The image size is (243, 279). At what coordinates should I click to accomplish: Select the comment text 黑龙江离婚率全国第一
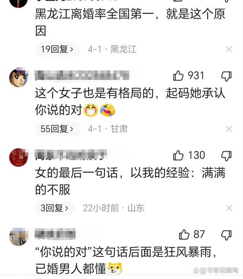pyautogui.click(x=94, y=14)
